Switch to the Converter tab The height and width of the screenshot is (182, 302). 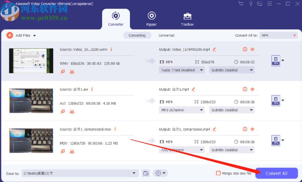[x=116, y=19]
